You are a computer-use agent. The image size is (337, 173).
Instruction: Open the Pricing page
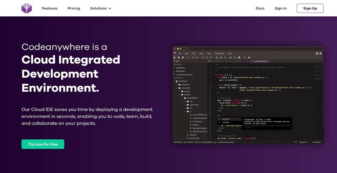(x=74, y=9)
